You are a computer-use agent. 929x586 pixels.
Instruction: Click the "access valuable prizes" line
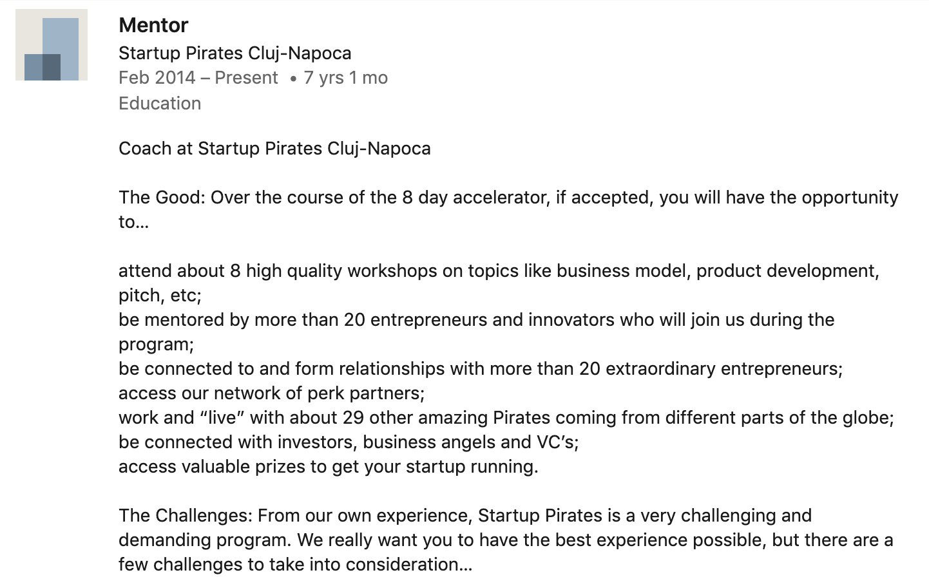pyautogui.click(x=328, y=466)
